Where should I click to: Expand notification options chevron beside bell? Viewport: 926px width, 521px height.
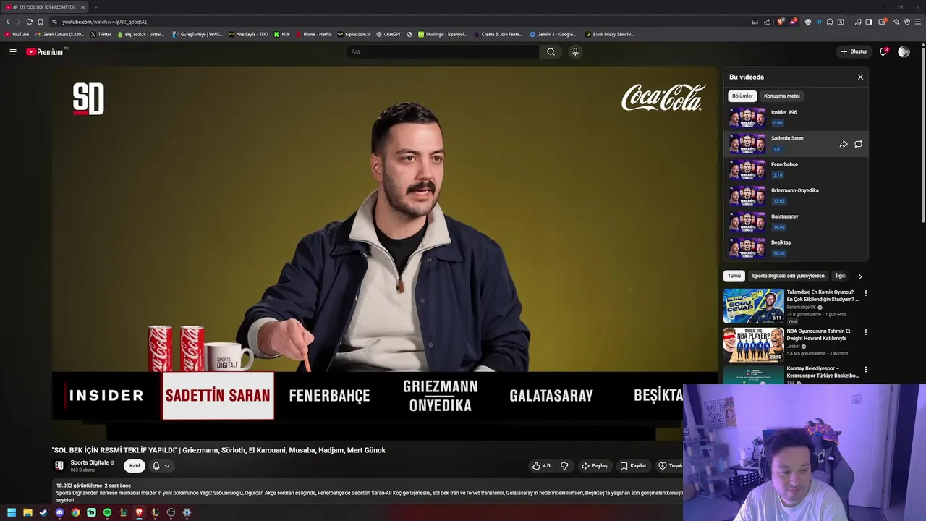pos(167,466)
